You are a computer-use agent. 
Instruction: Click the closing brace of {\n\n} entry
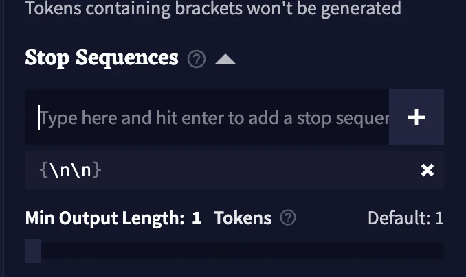coord(97,170)
